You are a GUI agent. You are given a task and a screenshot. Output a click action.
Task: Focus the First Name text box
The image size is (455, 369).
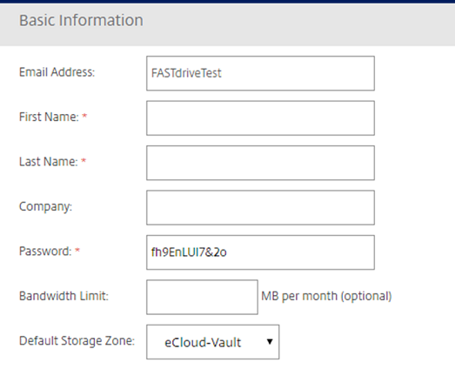pyautogui.click(x=260, y=117)
